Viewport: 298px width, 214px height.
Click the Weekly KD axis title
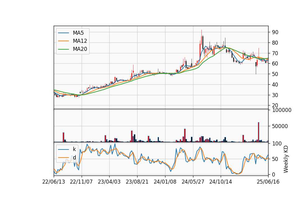point(286,159)
